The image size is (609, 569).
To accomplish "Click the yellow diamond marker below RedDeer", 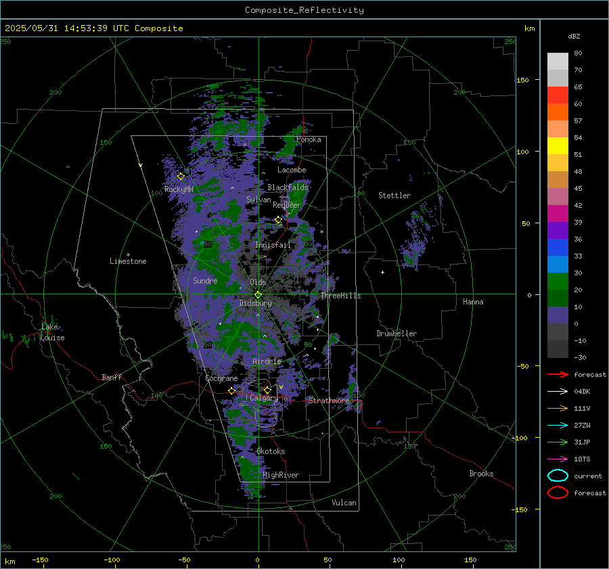I will [278, 220].
